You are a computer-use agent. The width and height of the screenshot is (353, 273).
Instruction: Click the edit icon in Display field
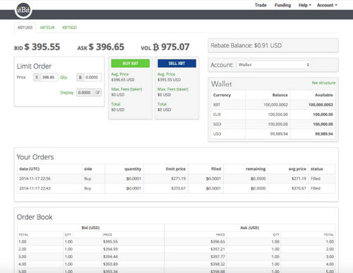(97, 93)
